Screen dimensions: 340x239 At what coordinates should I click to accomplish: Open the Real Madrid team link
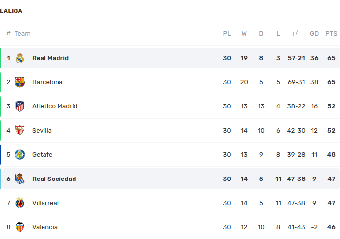[50, 58]
